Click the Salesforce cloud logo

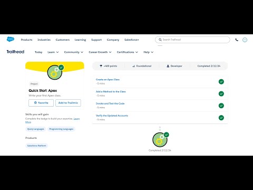coord(11,39)
